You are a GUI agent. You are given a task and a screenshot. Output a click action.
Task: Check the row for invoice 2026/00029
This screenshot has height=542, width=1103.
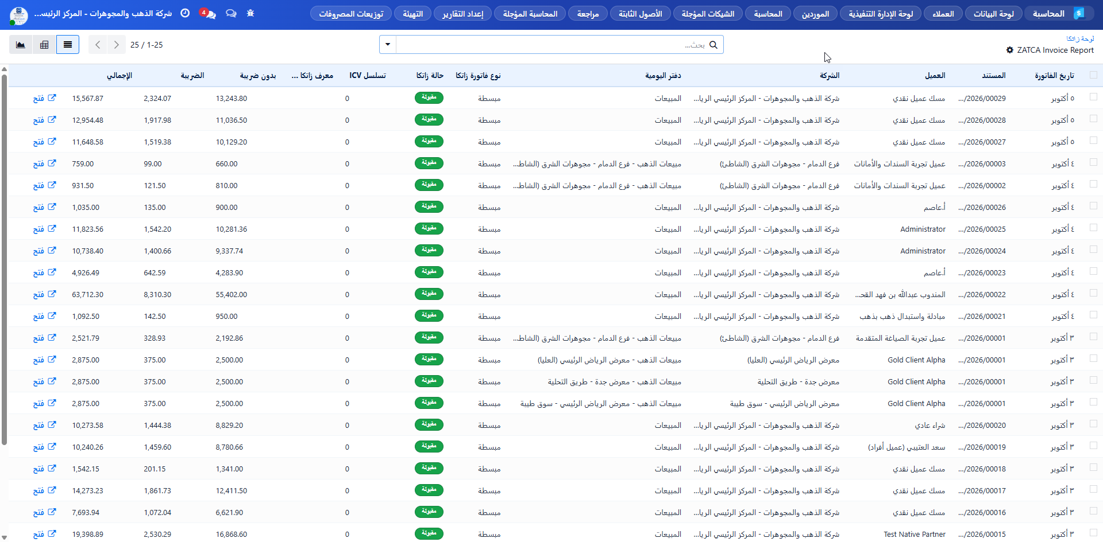(x=1093, y=97)
